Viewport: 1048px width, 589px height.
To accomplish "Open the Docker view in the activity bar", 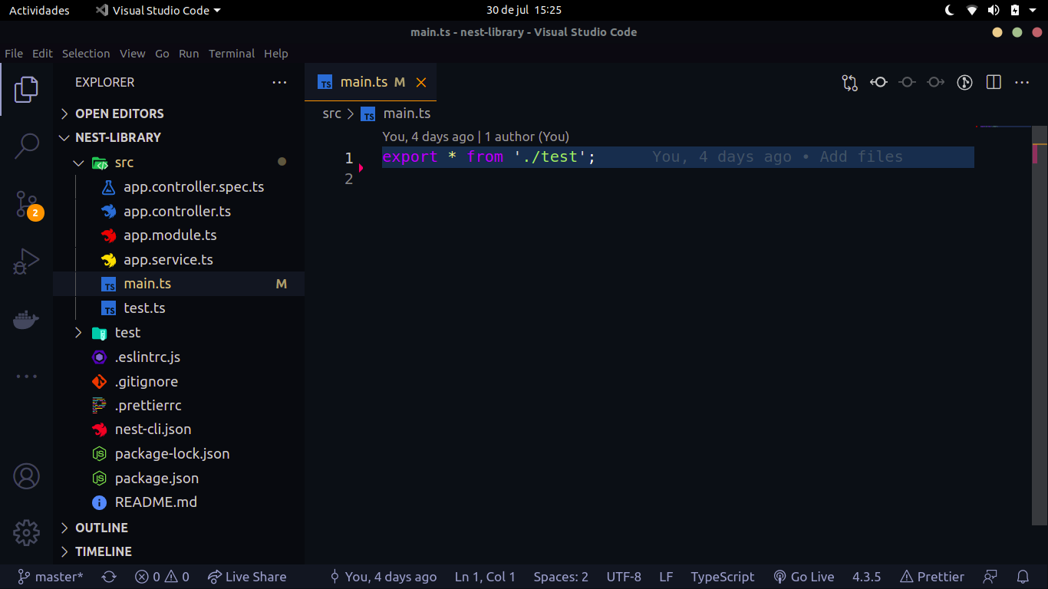I will pos(26,319).
